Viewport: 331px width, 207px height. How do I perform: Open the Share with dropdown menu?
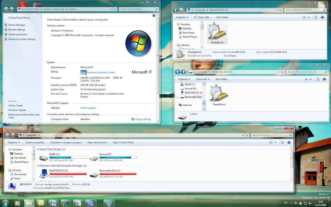[202, 79]
